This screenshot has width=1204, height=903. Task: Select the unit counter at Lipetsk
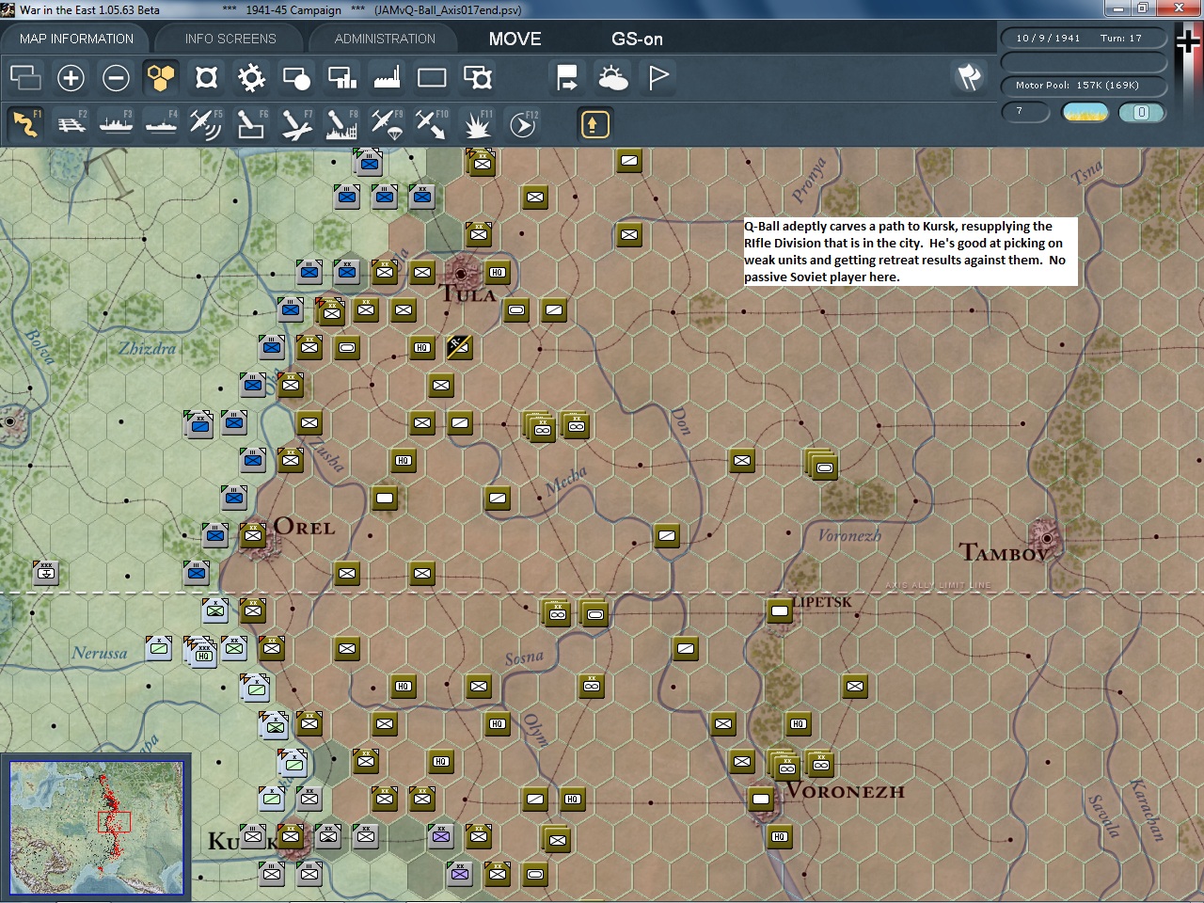(780, 611)
